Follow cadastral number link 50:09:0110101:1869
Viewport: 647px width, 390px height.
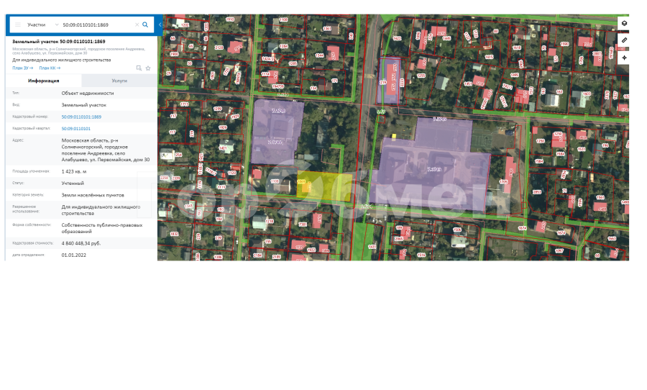tap(81, 117)
